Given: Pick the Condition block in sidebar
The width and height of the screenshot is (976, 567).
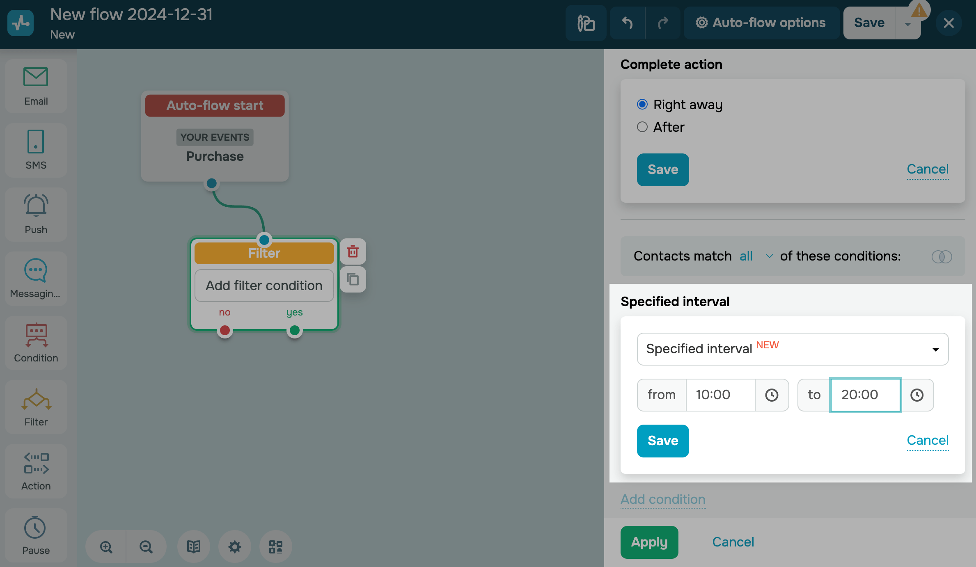Looking at the screenshot, I should click(x=36, y=343).
